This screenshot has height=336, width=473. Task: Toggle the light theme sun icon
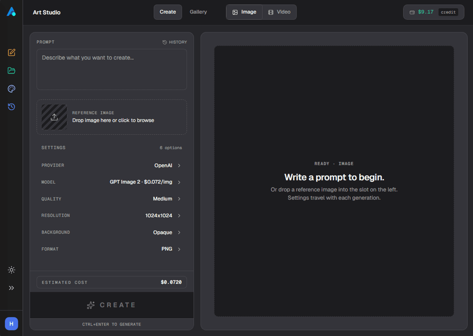coord(11,270)
